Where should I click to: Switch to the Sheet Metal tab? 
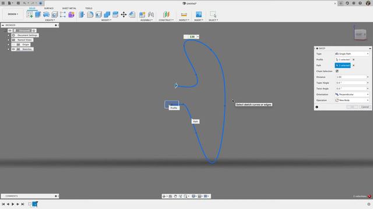69,8
